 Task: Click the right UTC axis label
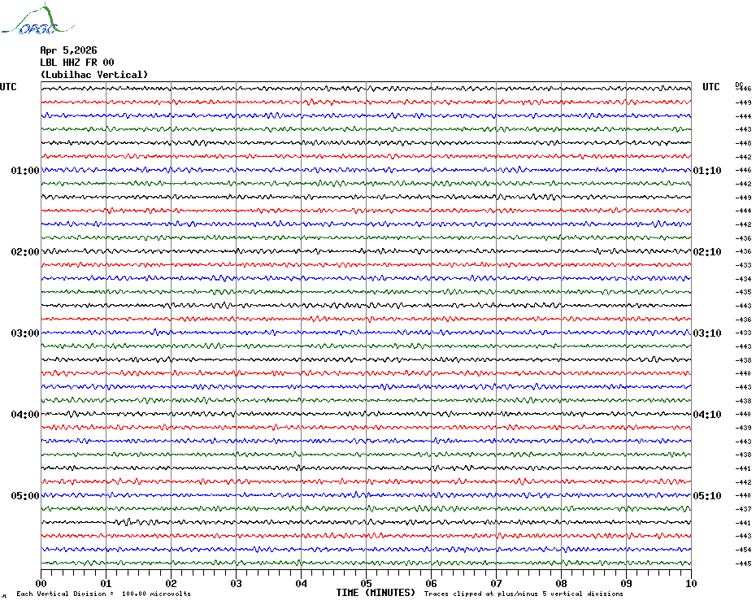coord(711,87)
